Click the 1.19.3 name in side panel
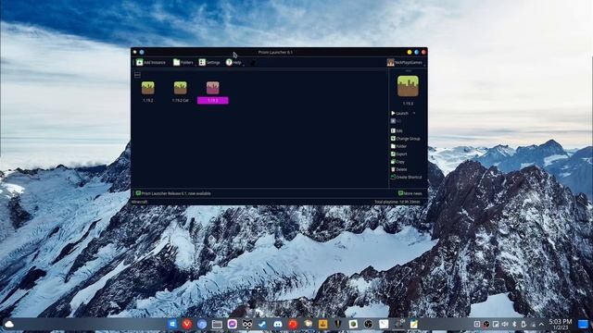Viewport: 593px width, 333px height. tap(408, 104)
